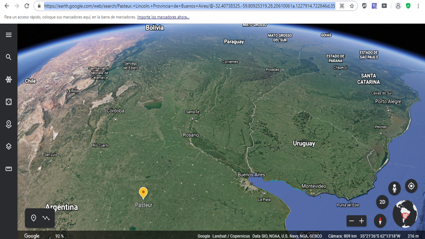Click the Santa Fe city label

click(x=193, y=112)
